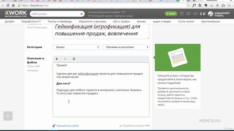This screenshot has width=234, height=131.
Task: Click the green add кворк button
Action: click(171, 14)
